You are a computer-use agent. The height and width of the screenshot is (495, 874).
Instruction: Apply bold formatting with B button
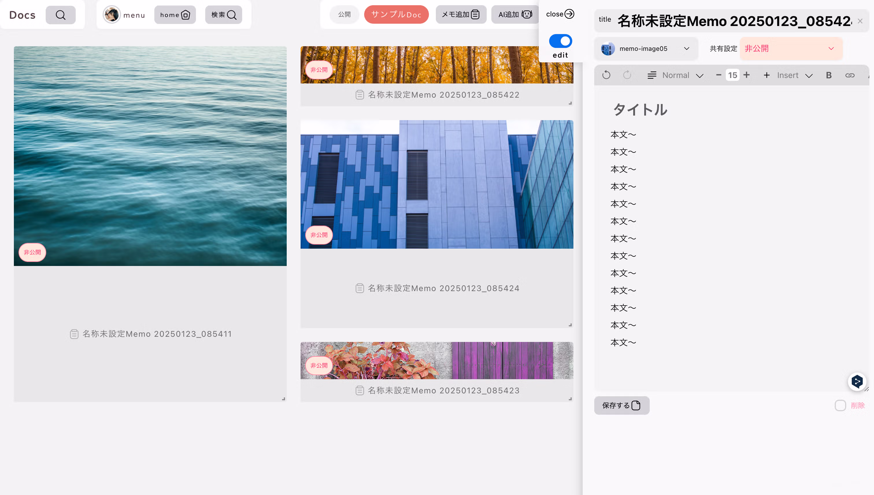point(829,75)
